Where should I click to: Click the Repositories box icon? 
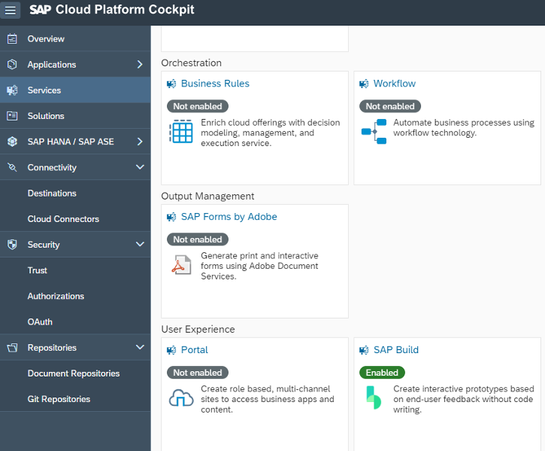point(12,348)
